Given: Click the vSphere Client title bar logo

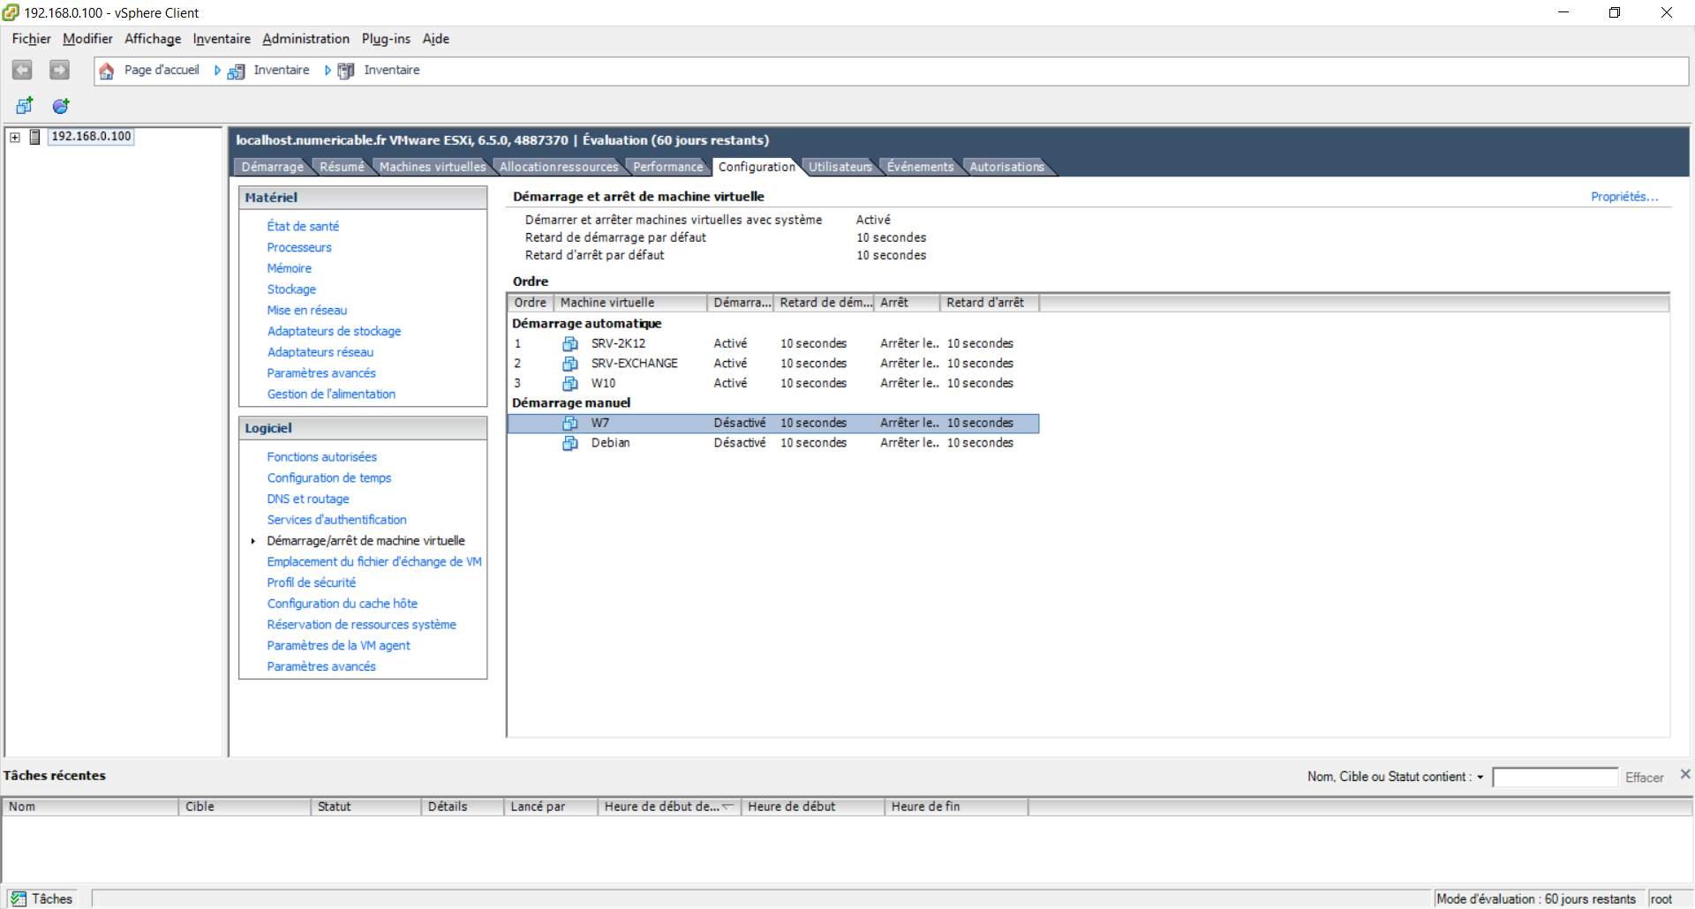Looking at the screenshot, I should [x=11, y=12].
